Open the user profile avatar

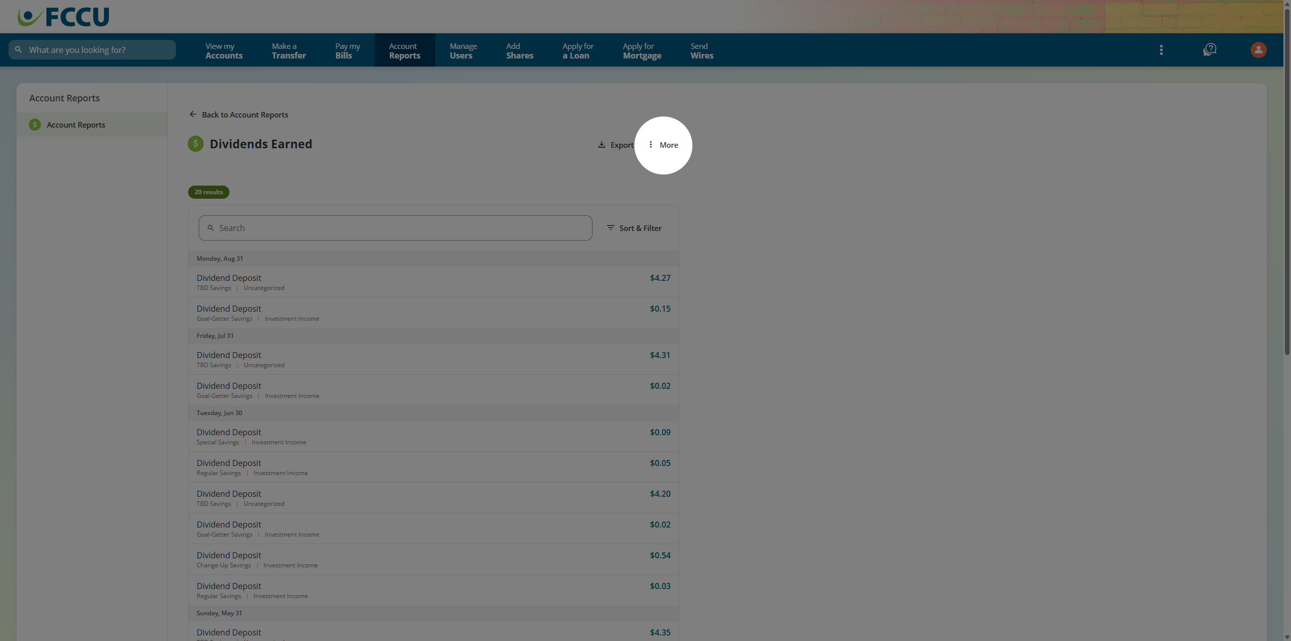pyautogui.click(x=1259, y=50)
